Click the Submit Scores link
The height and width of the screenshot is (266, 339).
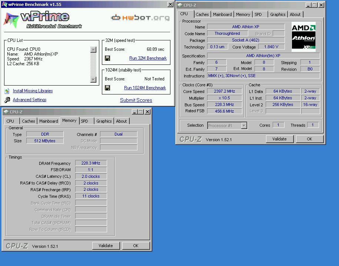pos(136,100)
